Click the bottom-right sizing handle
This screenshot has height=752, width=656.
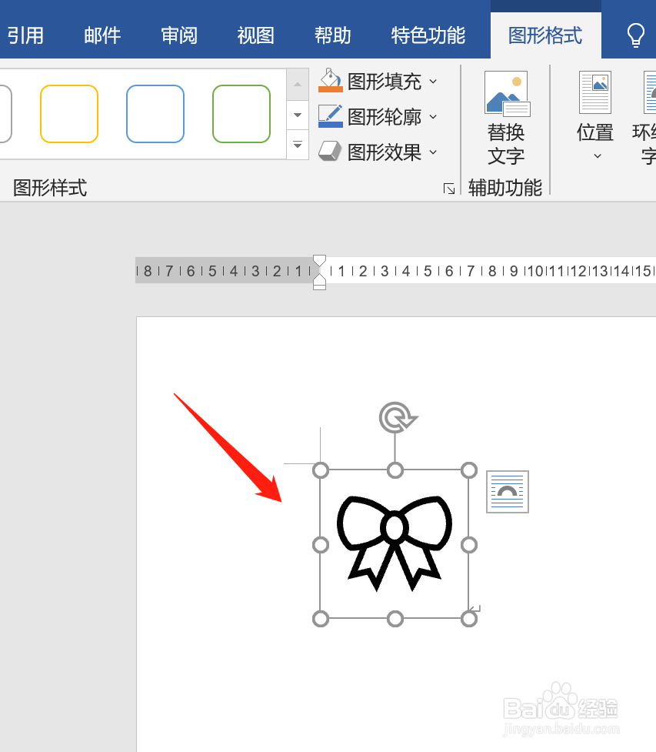pyautogui.click(x=469, y=619)
